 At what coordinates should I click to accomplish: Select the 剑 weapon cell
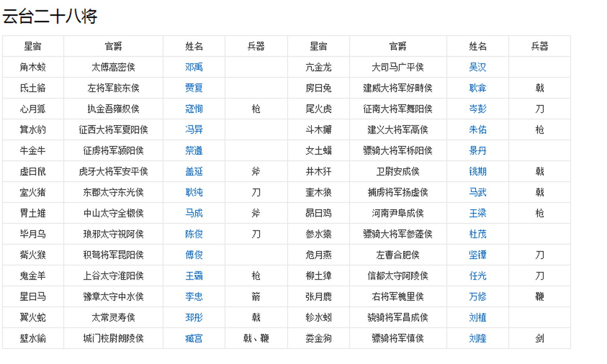[x=539, y=339]
